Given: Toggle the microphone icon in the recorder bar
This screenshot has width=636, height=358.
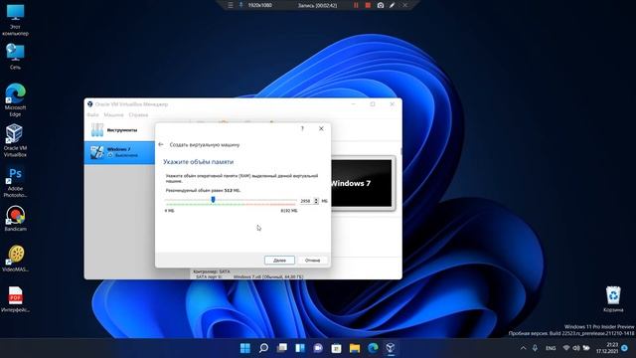Looking at the screenshot, I should coord(240,5).
